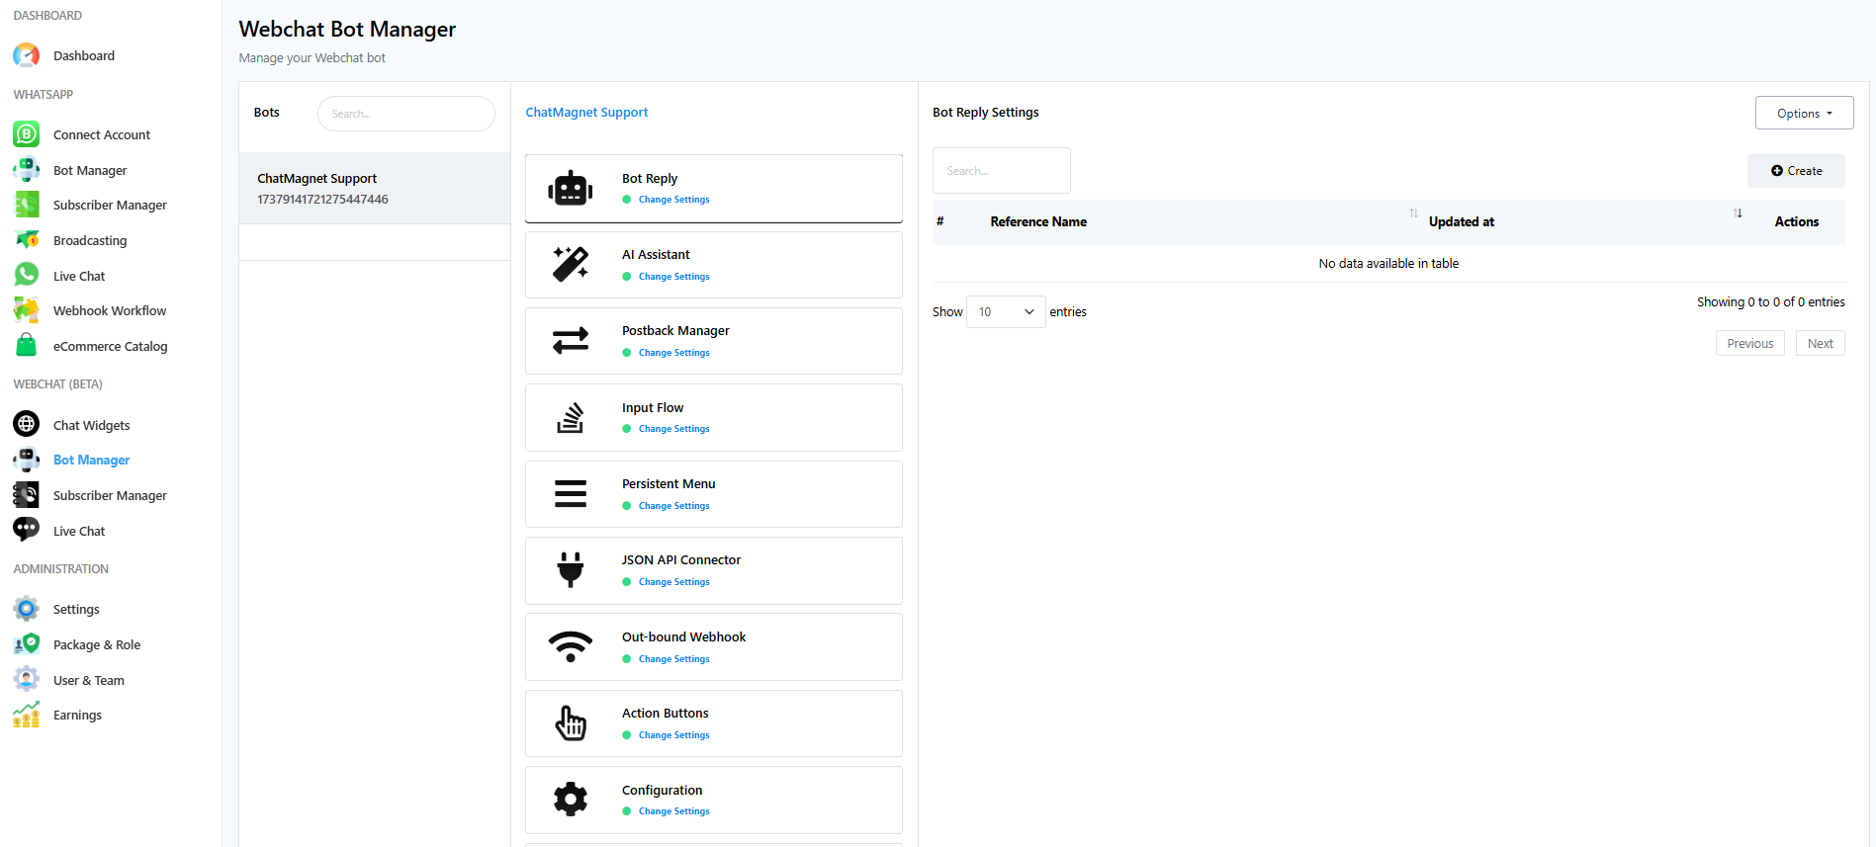Click Change Settings under Input Flow
This screenshot has width=1876, height=847.
click(x=673, y=429)
